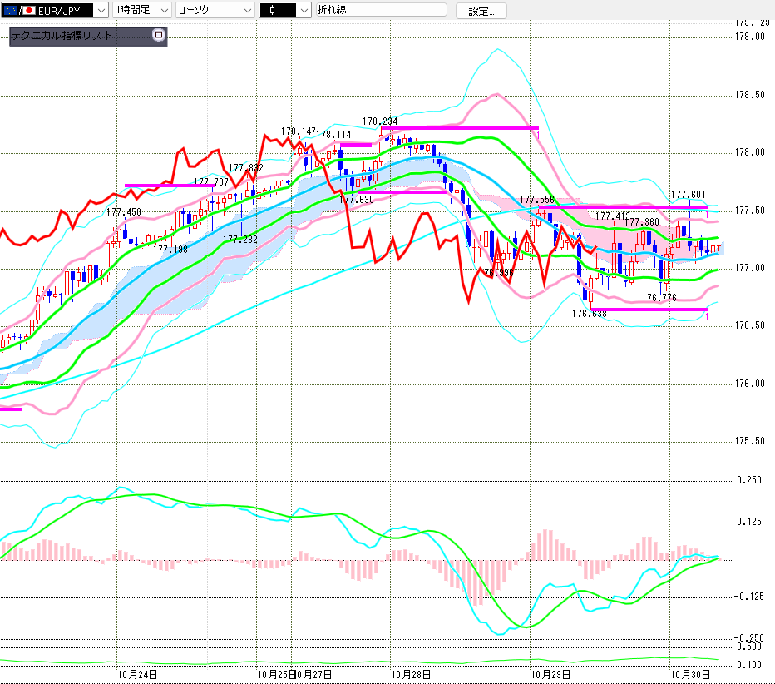Click the 0.250 label on the oscillator axis
The width and height of the screenshot is (775, 684).
tap(749, 480)
